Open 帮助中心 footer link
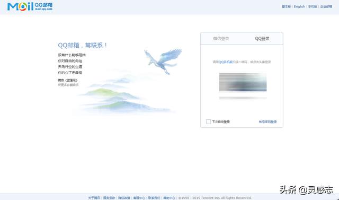 tap(169, 198)
